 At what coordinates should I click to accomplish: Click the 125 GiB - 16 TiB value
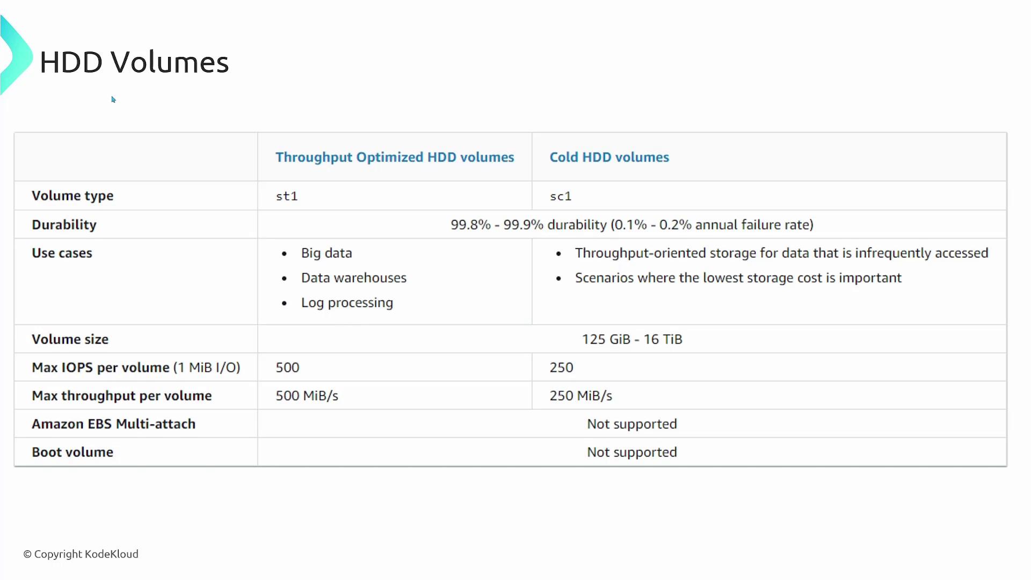(x=631, y=339)
